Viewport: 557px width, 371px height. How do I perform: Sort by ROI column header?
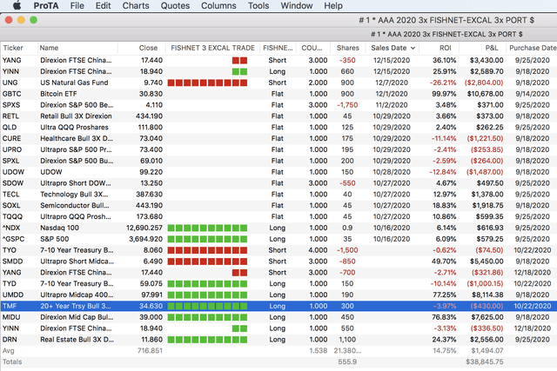[x=445, y=48]
